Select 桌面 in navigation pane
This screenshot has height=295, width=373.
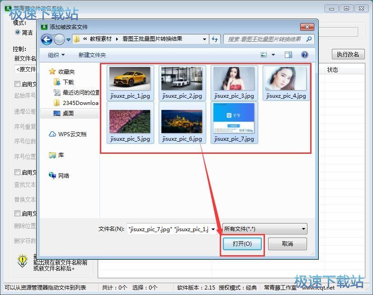tap(68, 113)
